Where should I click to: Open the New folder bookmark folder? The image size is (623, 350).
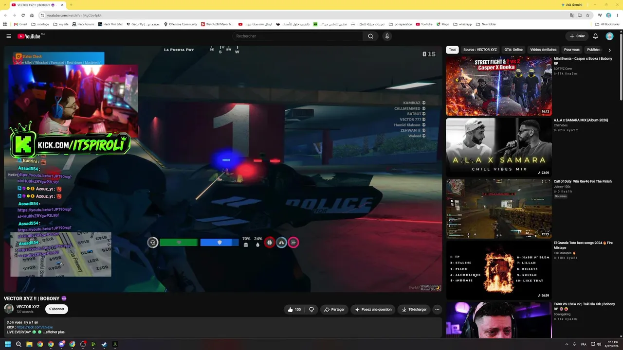coord(486,24)
